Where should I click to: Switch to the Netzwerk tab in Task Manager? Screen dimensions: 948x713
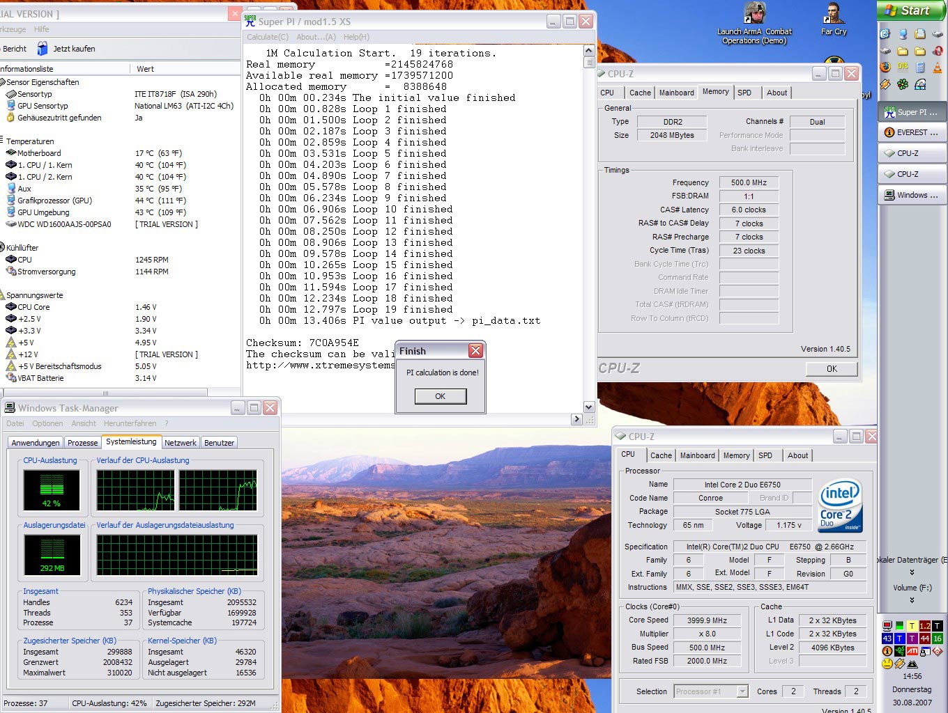[181, 443]
